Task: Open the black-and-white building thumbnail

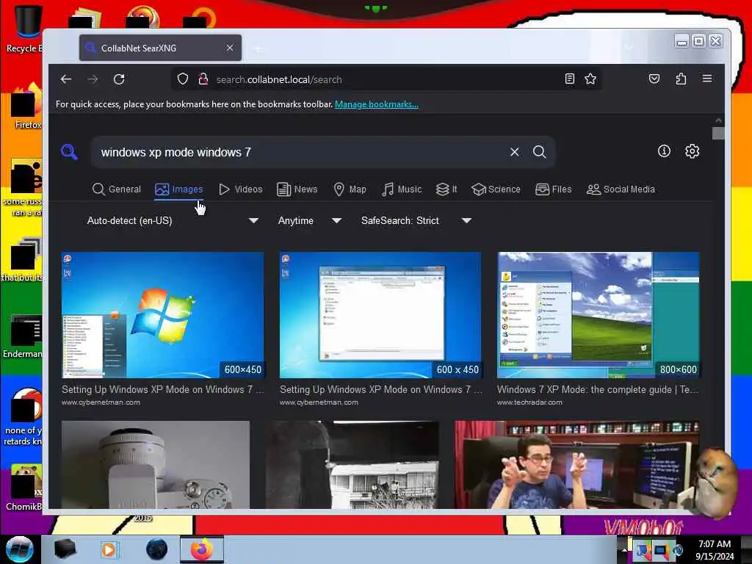Action: click(x=352, y=464)
